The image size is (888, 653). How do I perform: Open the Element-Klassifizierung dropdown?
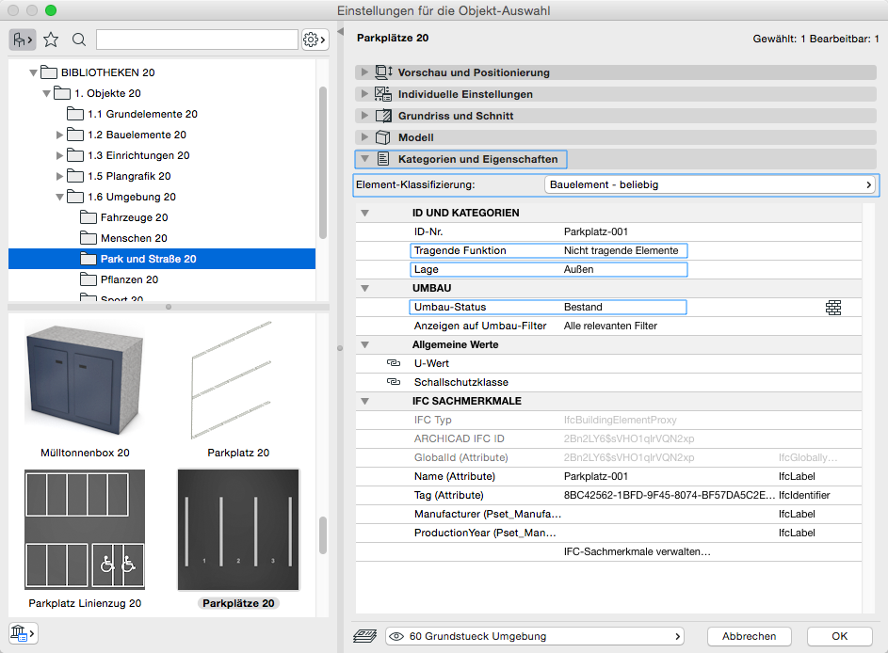[x=711, y=185]
